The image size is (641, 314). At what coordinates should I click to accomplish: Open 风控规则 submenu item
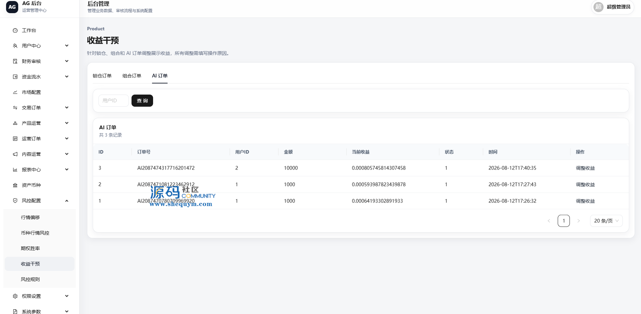coord(39,279)
